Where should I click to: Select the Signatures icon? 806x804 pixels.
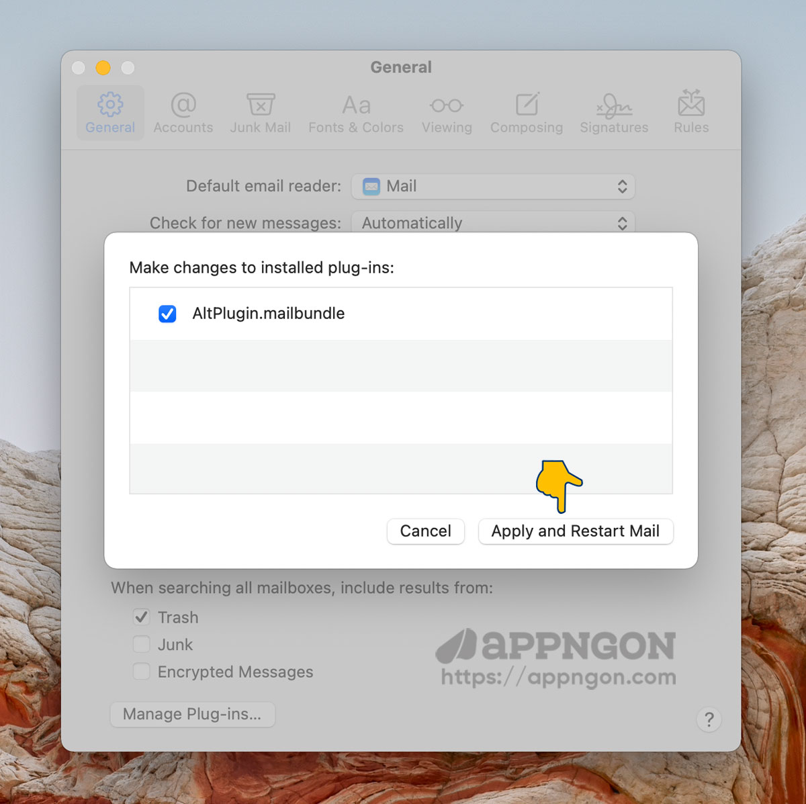point(614,105)
